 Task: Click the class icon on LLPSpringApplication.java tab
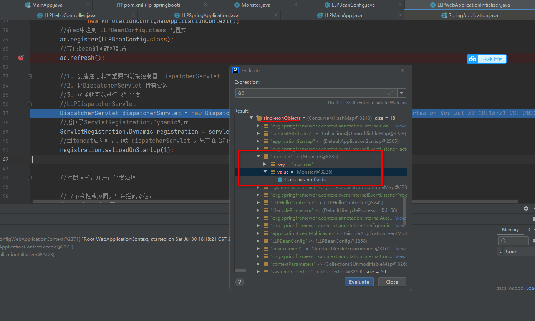(x=177, y=15)
